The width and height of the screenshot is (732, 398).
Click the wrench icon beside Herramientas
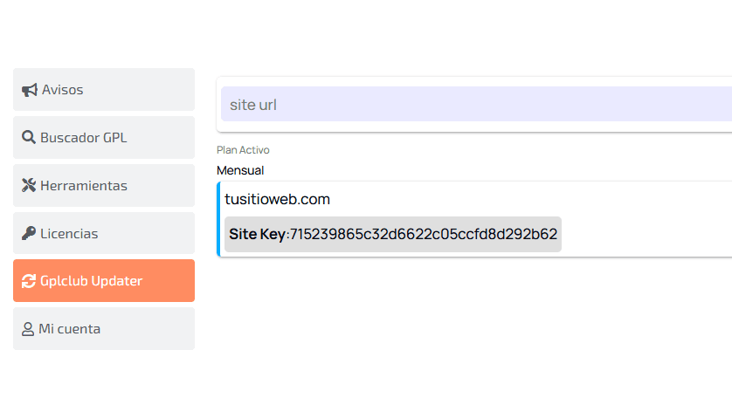point(29,186)
